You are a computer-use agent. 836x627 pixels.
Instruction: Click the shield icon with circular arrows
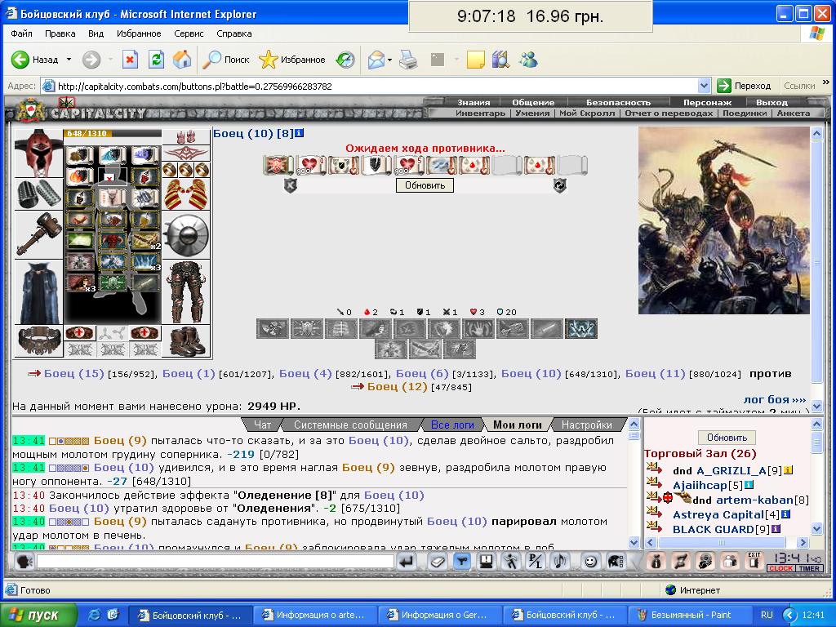pyautogui.click(x=559, y=185)
